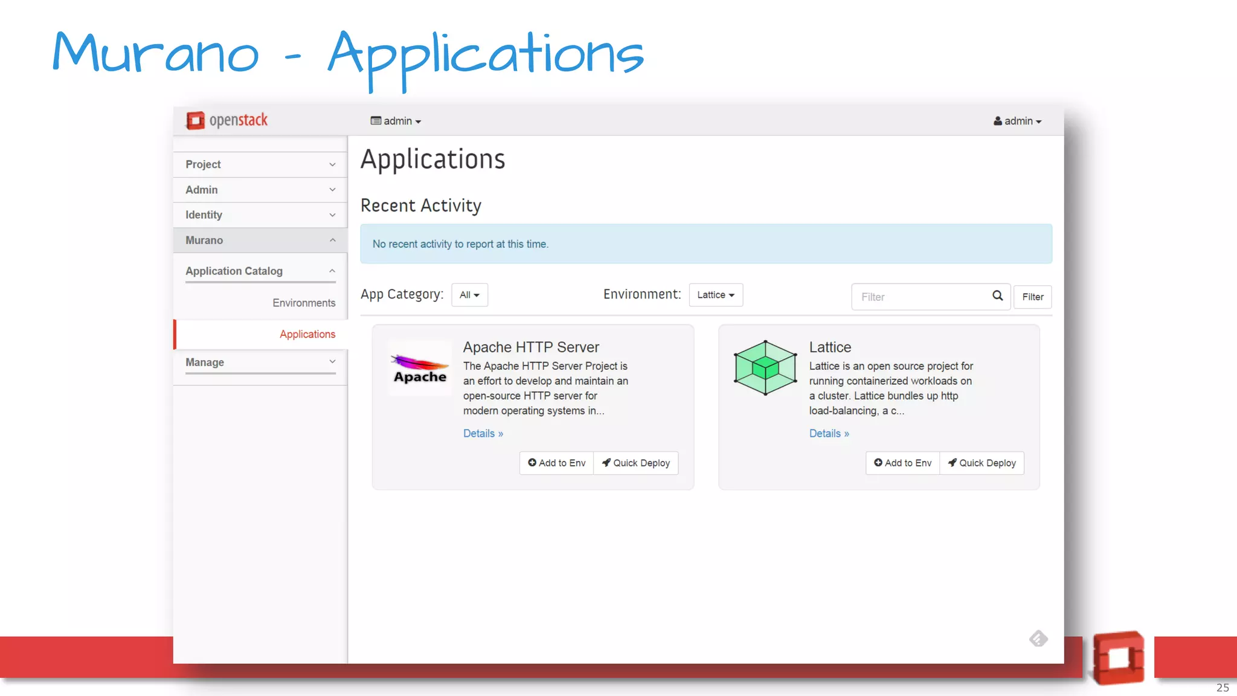Open the Environments menu item
The image size is (1237, 696).
(304, 303)
